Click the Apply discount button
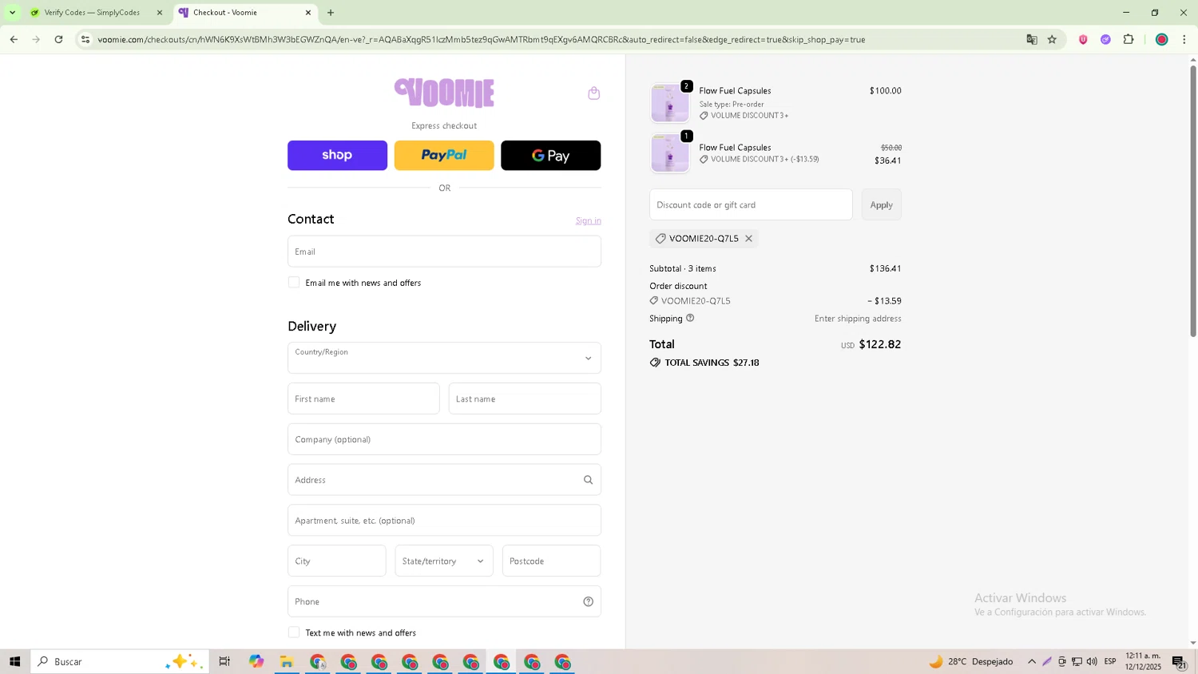 tap(882, 205)
